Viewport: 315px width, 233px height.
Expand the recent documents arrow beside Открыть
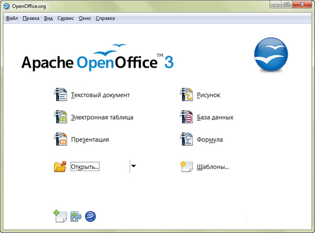coord(133,166)
